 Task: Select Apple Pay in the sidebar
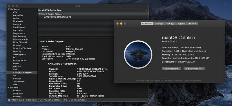tap(18, 15)
